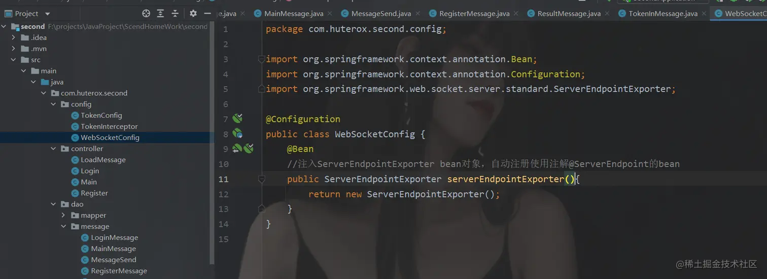Screen dimensions: 767x279
Task: Expand the .idea folder
Action: [x=14, y=38]
